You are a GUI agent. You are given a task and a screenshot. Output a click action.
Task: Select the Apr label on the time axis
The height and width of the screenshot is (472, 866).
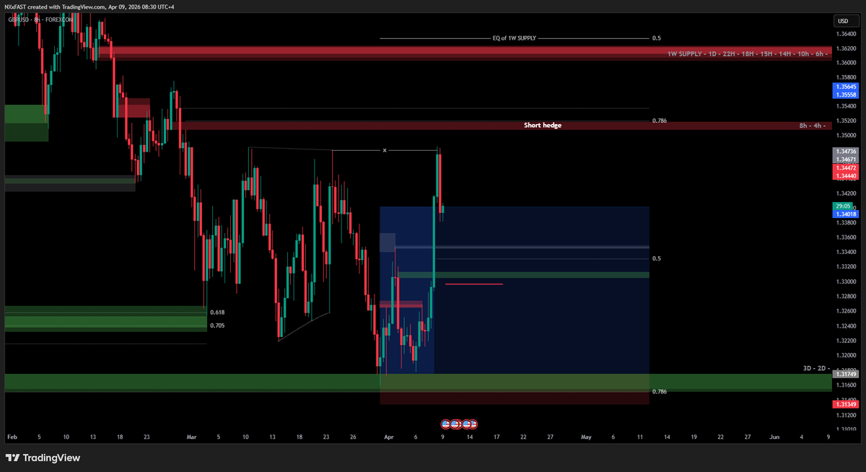[x=390, y=437]
